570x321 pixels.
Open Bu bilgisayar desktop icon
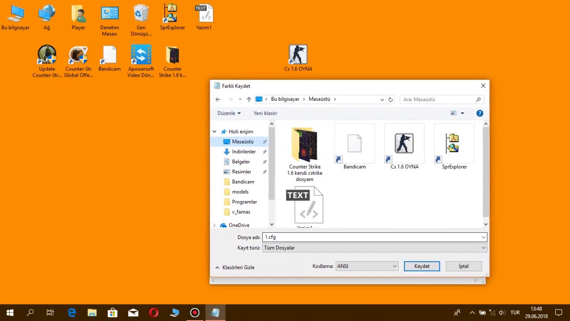pos(15,18)
